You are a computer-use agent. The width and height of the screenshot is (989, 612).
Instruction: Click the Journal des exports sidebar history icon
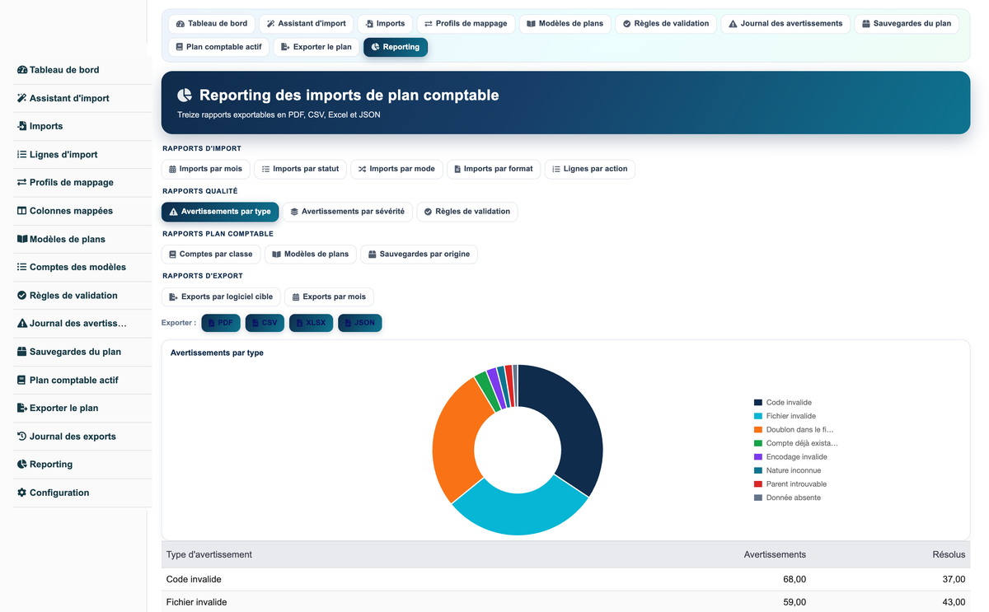[22, 437]
